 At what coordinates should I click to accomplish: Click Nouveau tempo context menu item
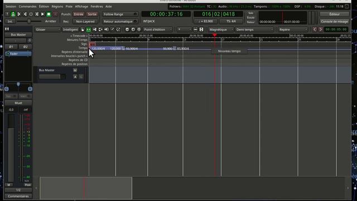pos(229,51)
